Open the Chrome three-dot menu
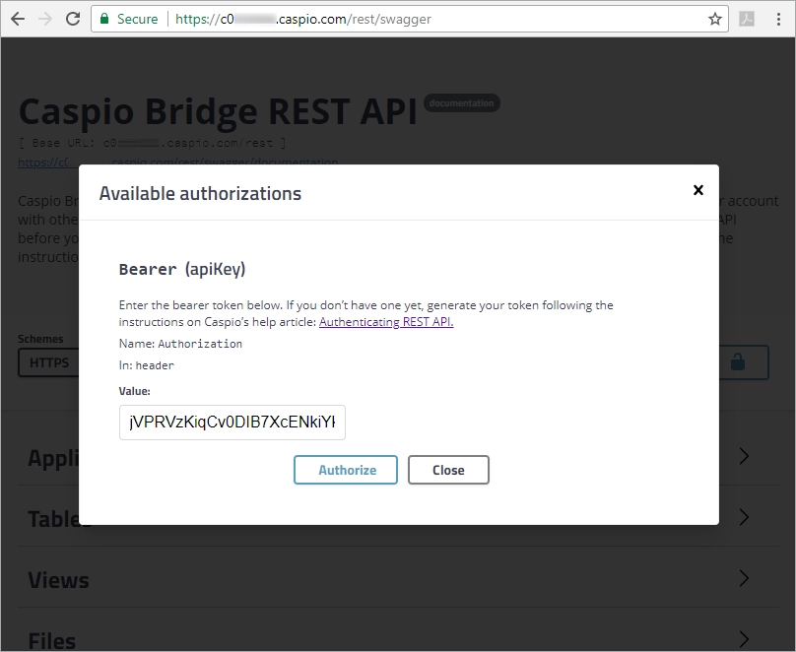The height and width of the screenshot is (652, 796). click(778, 20)
